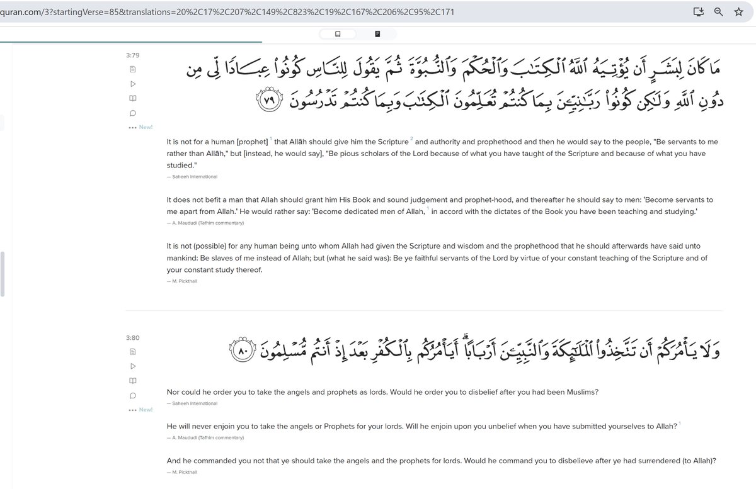Click "New!" label beside verse 3:80 options

pos(146,410)
